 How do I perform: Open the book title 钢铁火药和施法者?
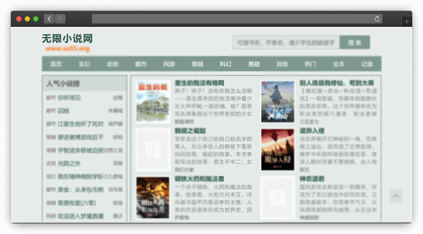click(200, 179)
